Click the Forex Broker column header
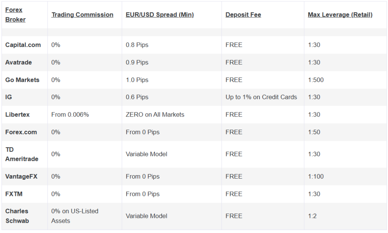Image resolution: width=388 pixels, height=233 pixels. tap(15, 15)
